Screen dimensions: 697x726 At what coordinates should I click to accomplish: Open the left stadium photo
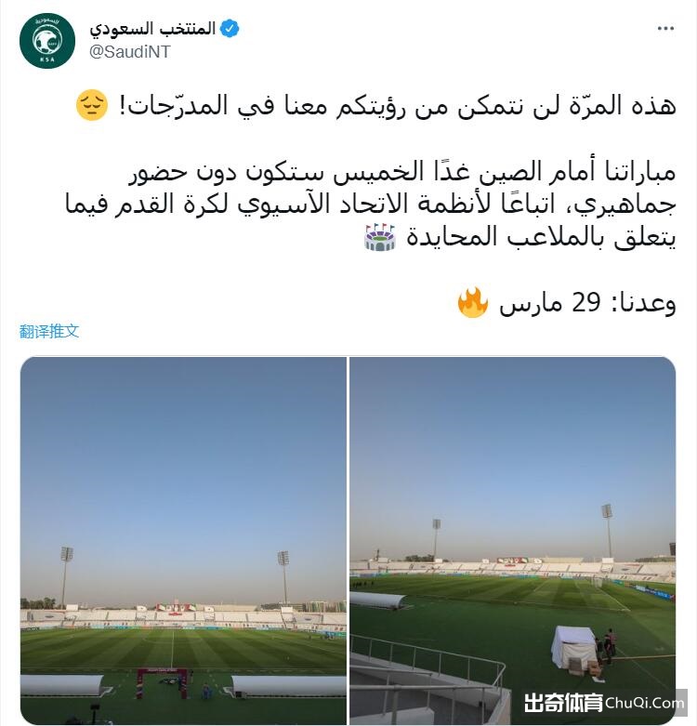[183, 540]
